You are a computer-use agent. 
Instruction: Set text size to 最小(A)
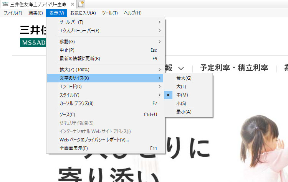pos(184,111)
